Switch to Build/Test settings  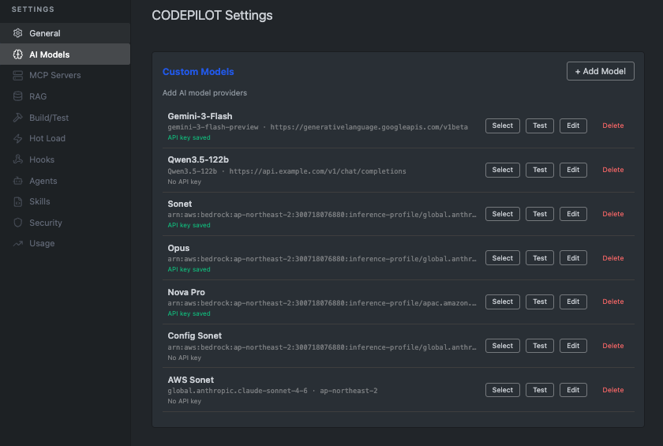pyautogui.click(x=65, y=118)
